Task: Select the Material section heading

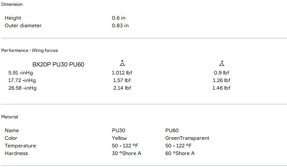Action: (x=9, y=117)
